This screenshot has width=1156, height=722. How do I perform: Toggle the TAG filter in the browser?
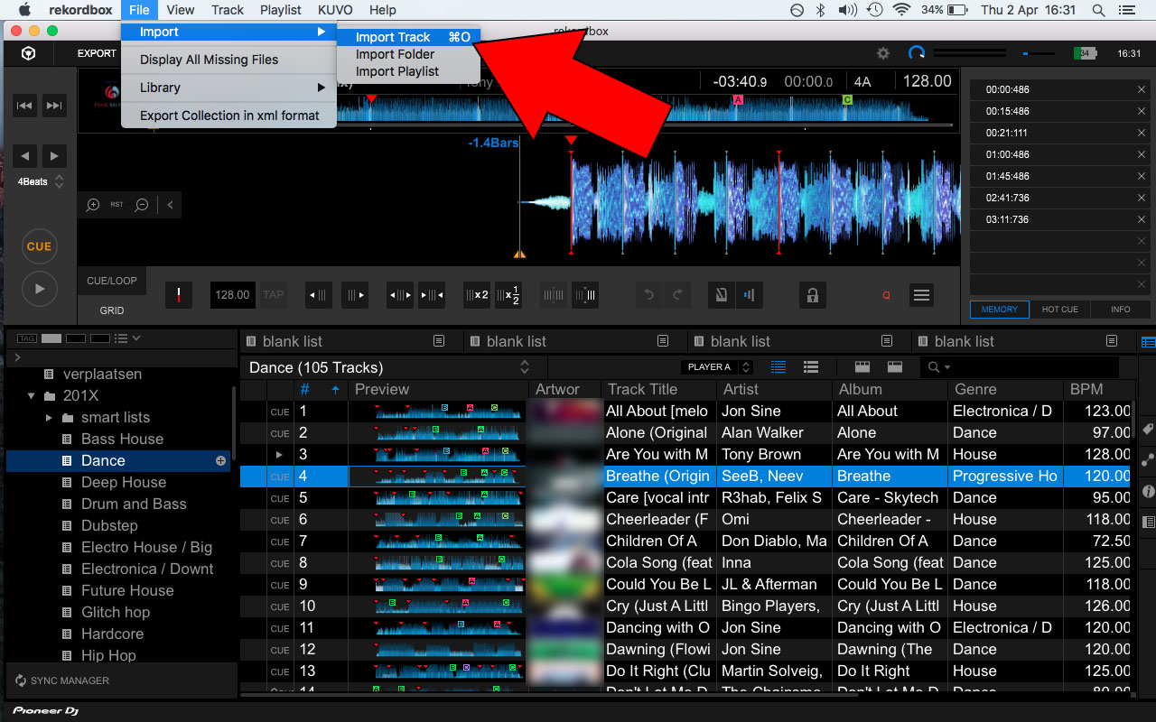[x=26, y=338]
